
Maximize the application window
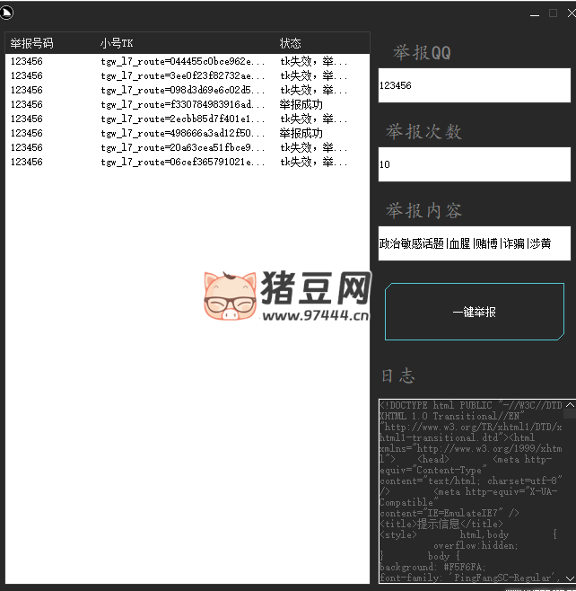pos(554,13)
